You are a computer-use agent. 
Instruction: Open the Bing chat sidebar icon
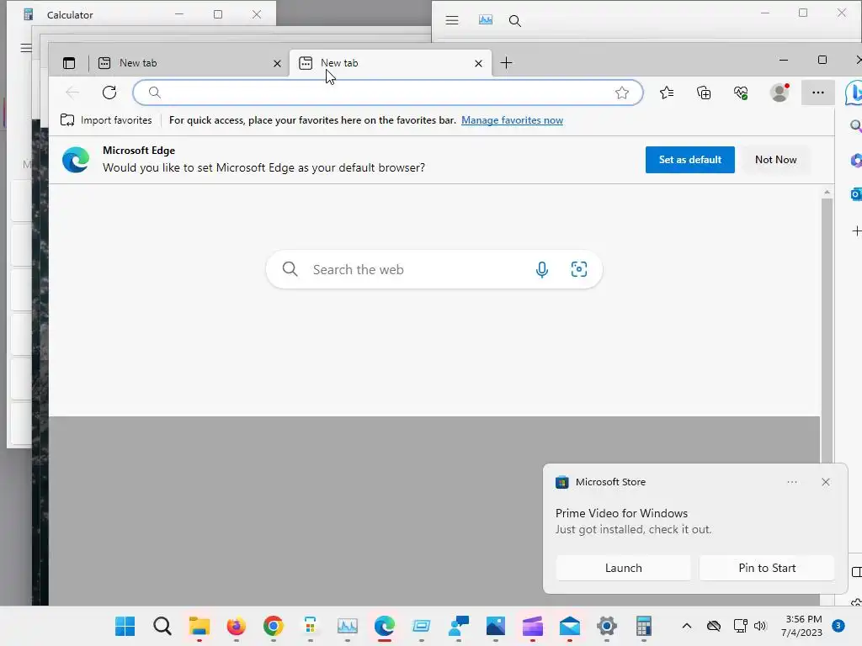[x=854, y=93]
